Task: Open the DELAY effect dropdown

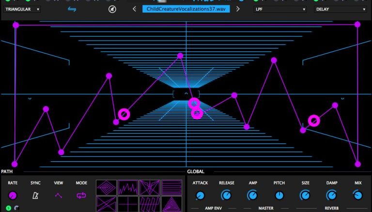Action: [340, 9]
